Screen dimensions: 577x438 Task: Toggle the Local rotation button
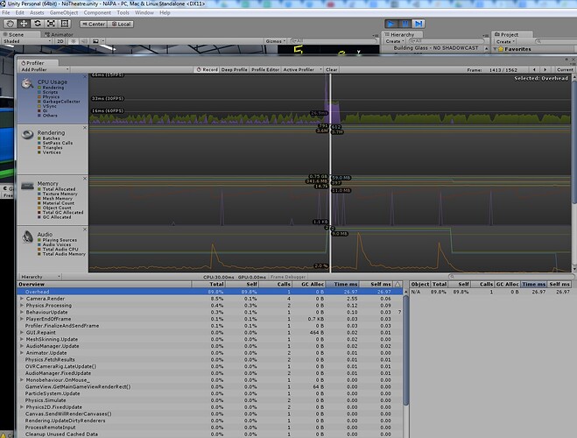[x=121, y=24]
